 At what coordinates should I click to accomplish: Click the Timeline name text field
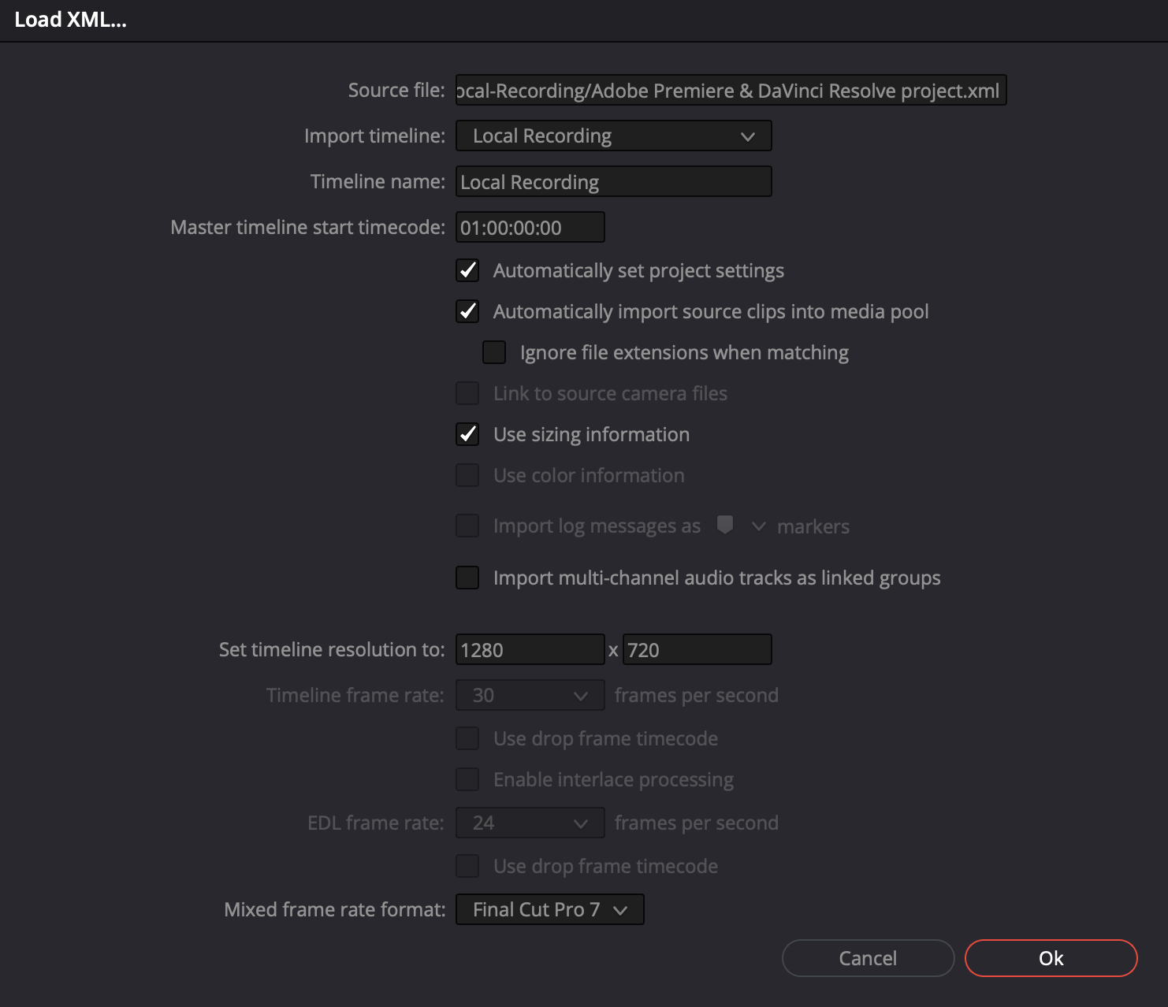click(613, 181)
